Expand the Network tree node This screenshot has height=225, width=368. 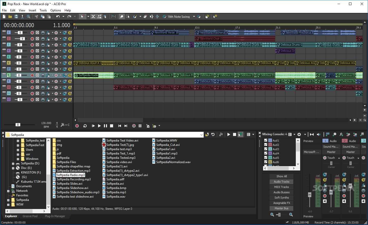click(x=8, y=191)
